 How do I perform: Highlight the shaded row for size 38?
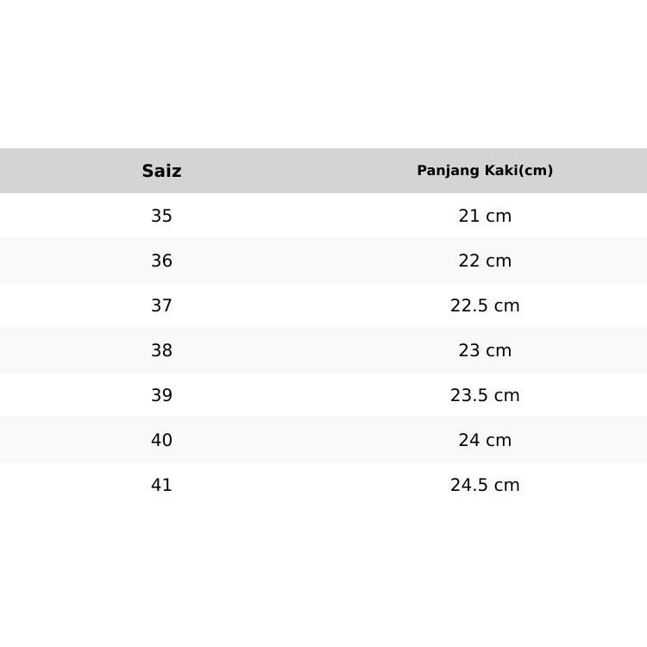pyautogui.click(x=323, y=350)
